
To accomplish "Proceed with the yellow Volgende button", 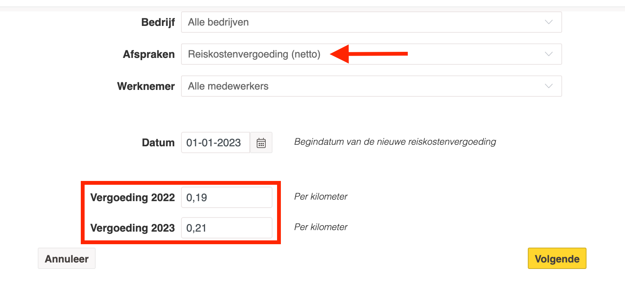I will (557, 259).
